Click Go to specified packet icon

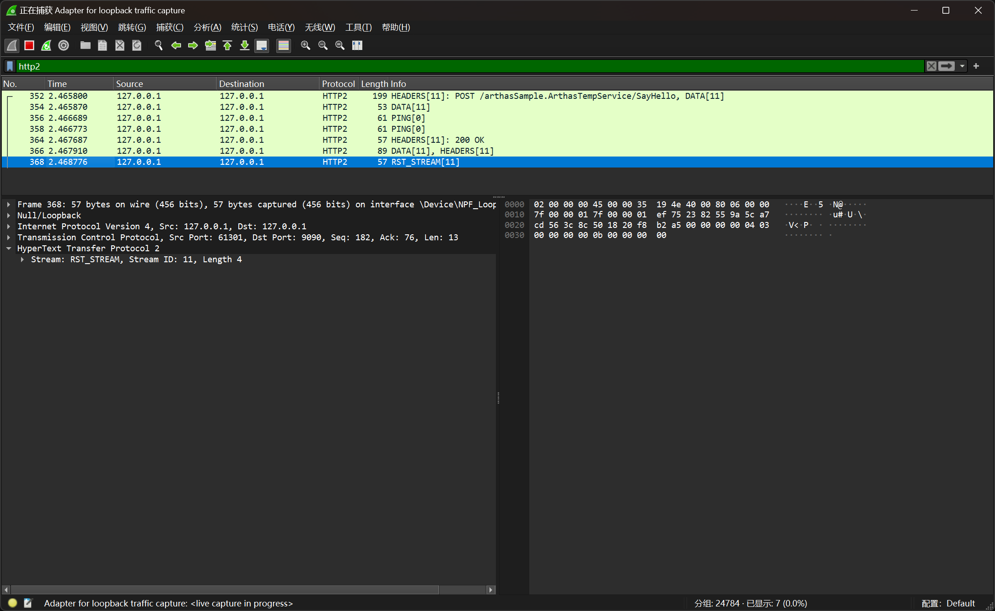pos(210,45)
